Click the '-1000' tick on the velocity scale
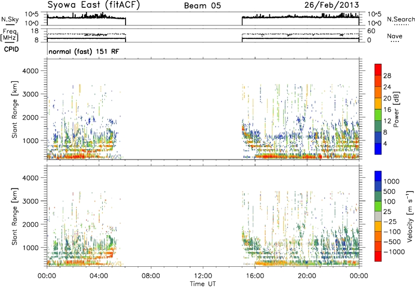The image size is (415, 287). pyautogui.click(x=394, y=252)
